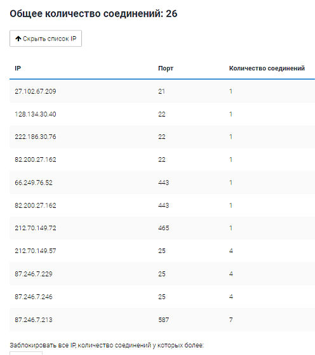Click port 587 cell
The height and width of the screenshot is (355, 315).
pos(163,320)
